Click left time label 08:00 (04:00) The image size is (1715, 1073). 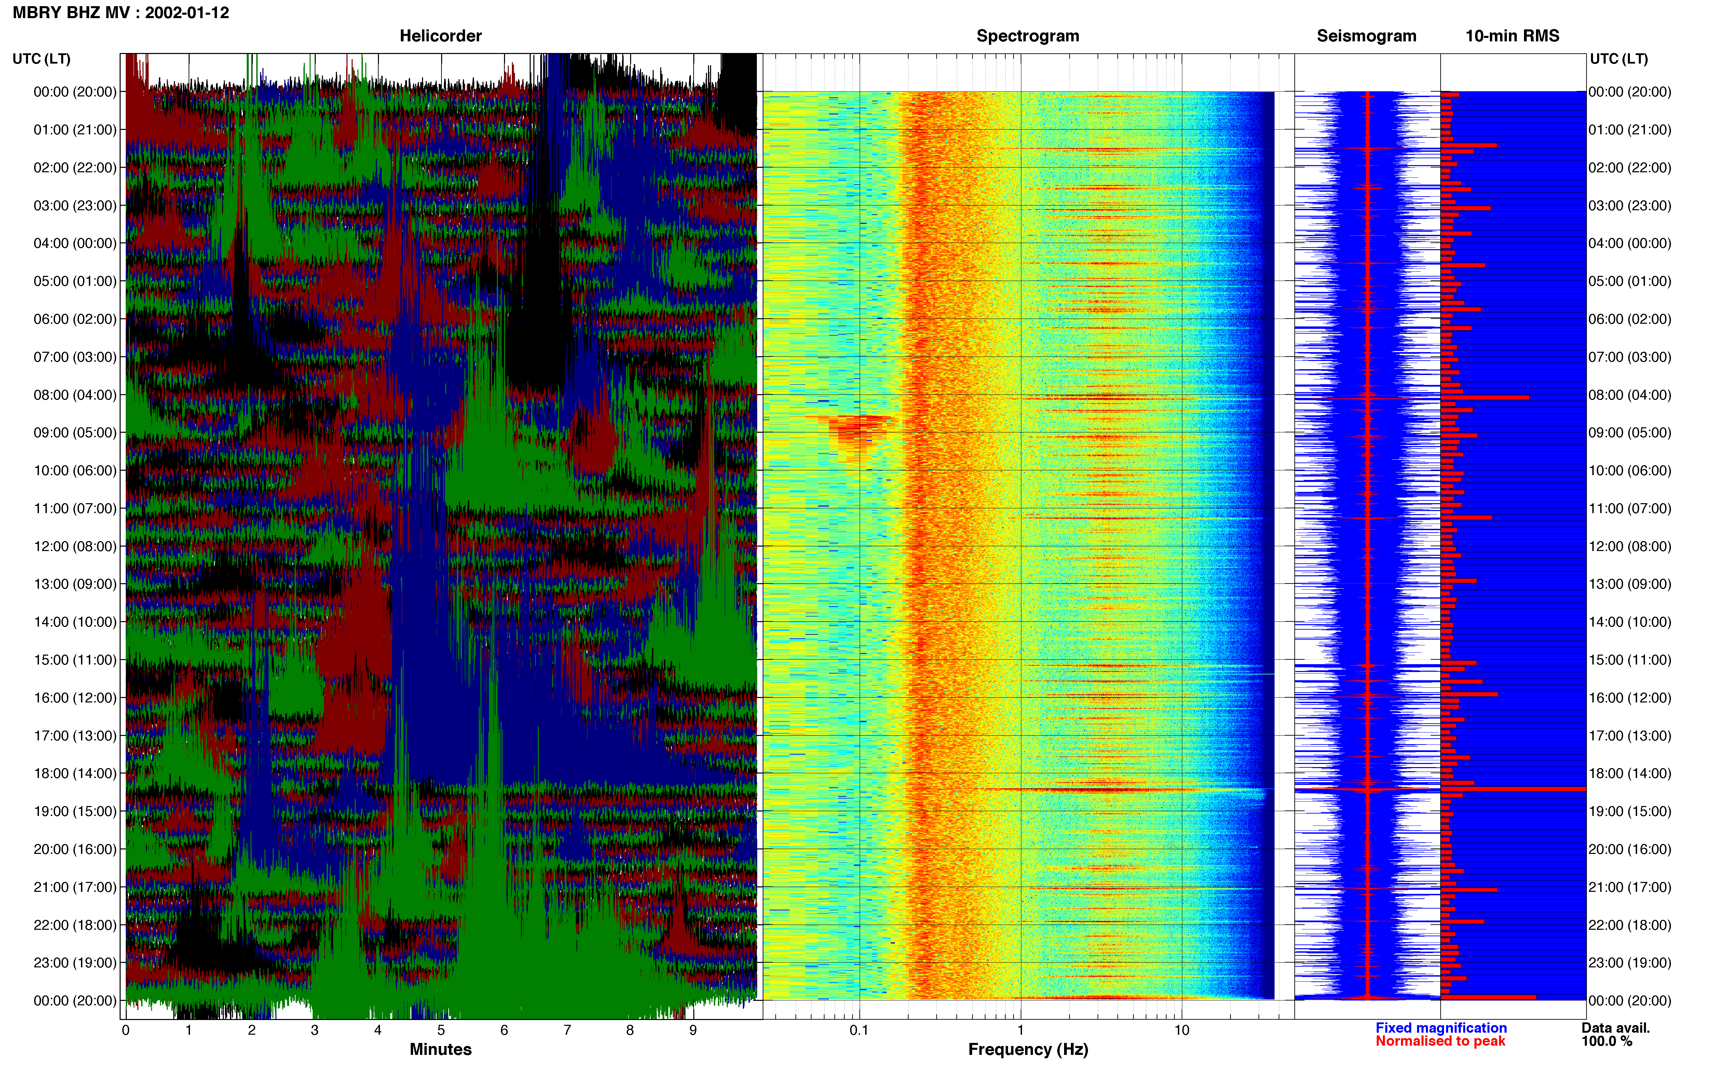pos(75,394)
